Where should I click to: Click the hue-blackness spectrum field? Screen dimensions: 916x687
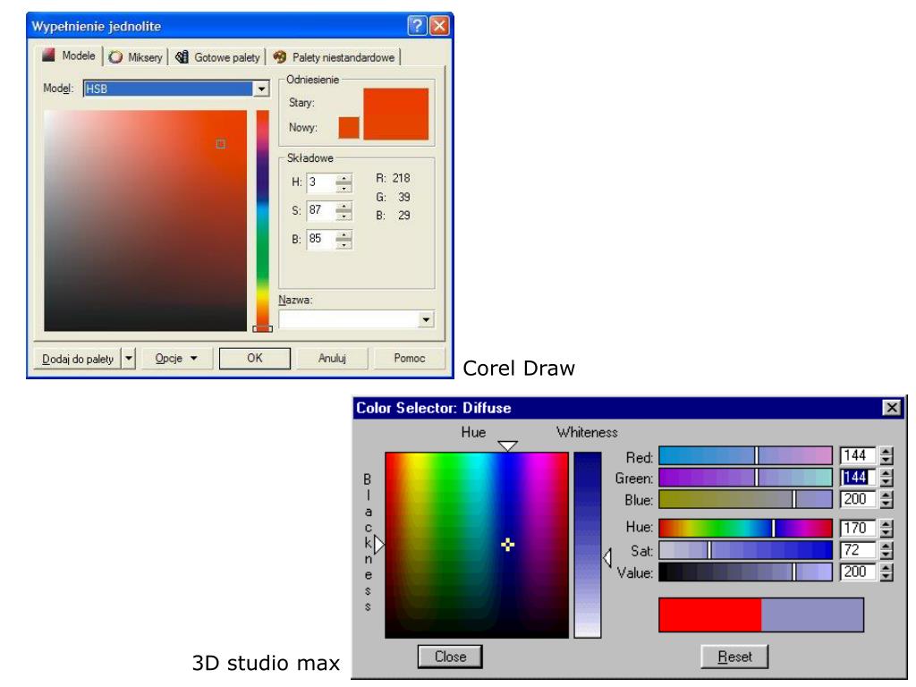[477, 545]
